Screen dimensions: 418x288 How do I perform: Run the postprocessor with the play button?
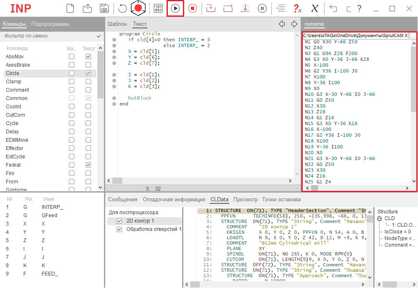175,8
